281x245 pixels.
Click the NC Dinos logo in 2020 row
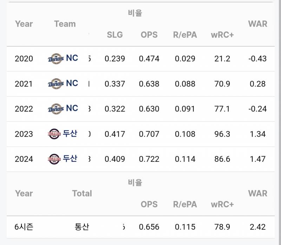(x=56, y=59)
